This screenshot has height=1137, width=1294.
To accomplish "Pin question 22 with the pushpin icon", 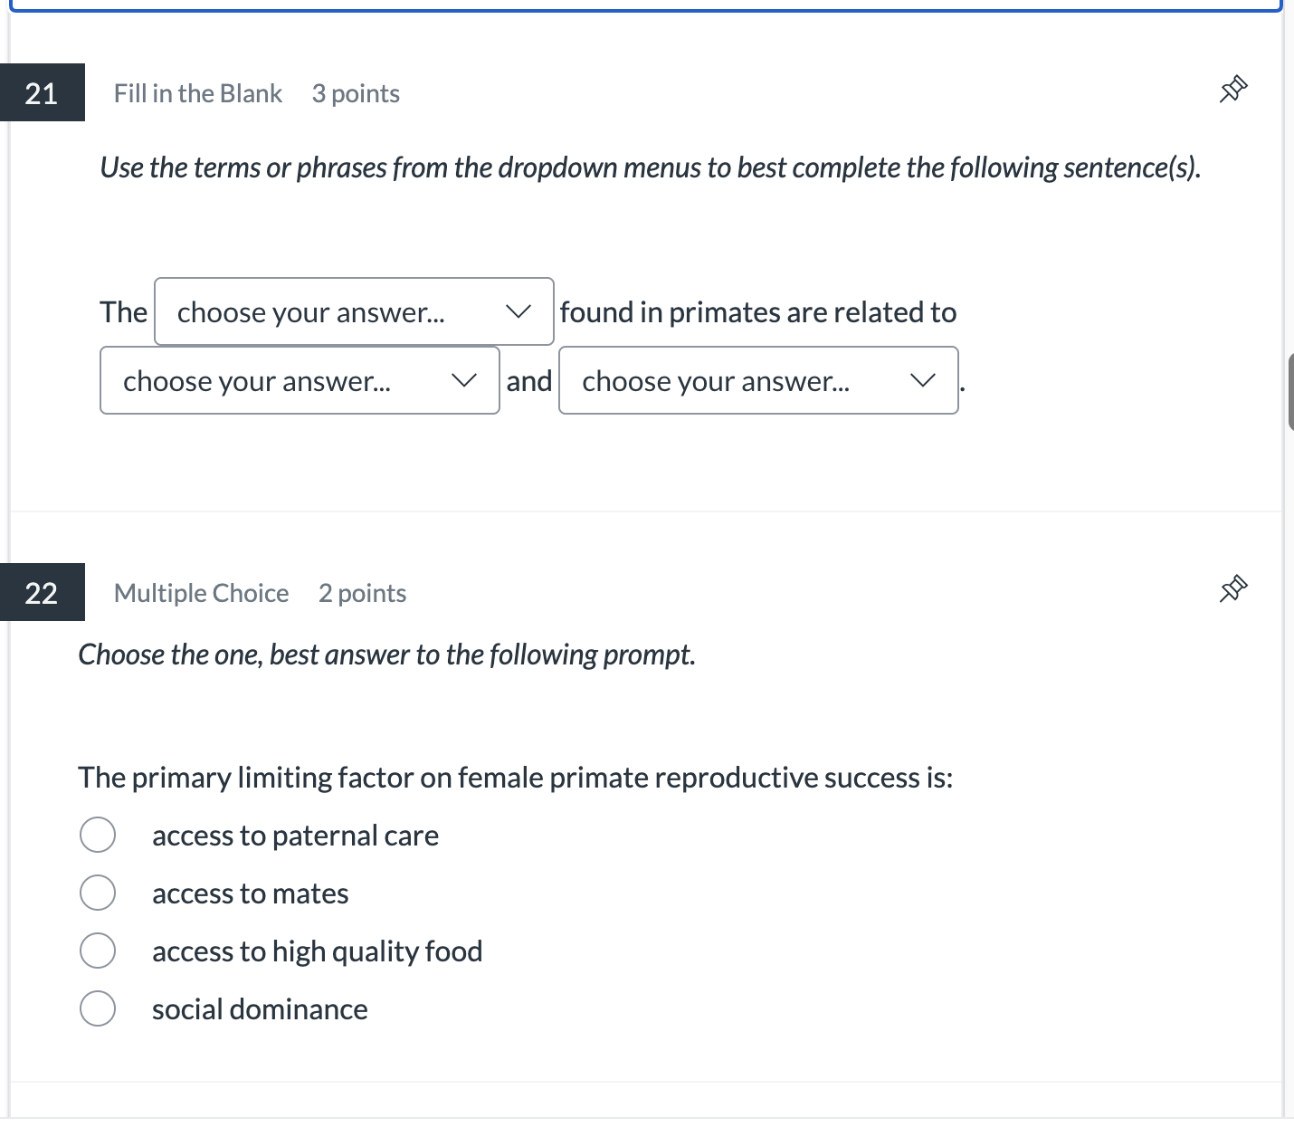I will coord(1232,589).
